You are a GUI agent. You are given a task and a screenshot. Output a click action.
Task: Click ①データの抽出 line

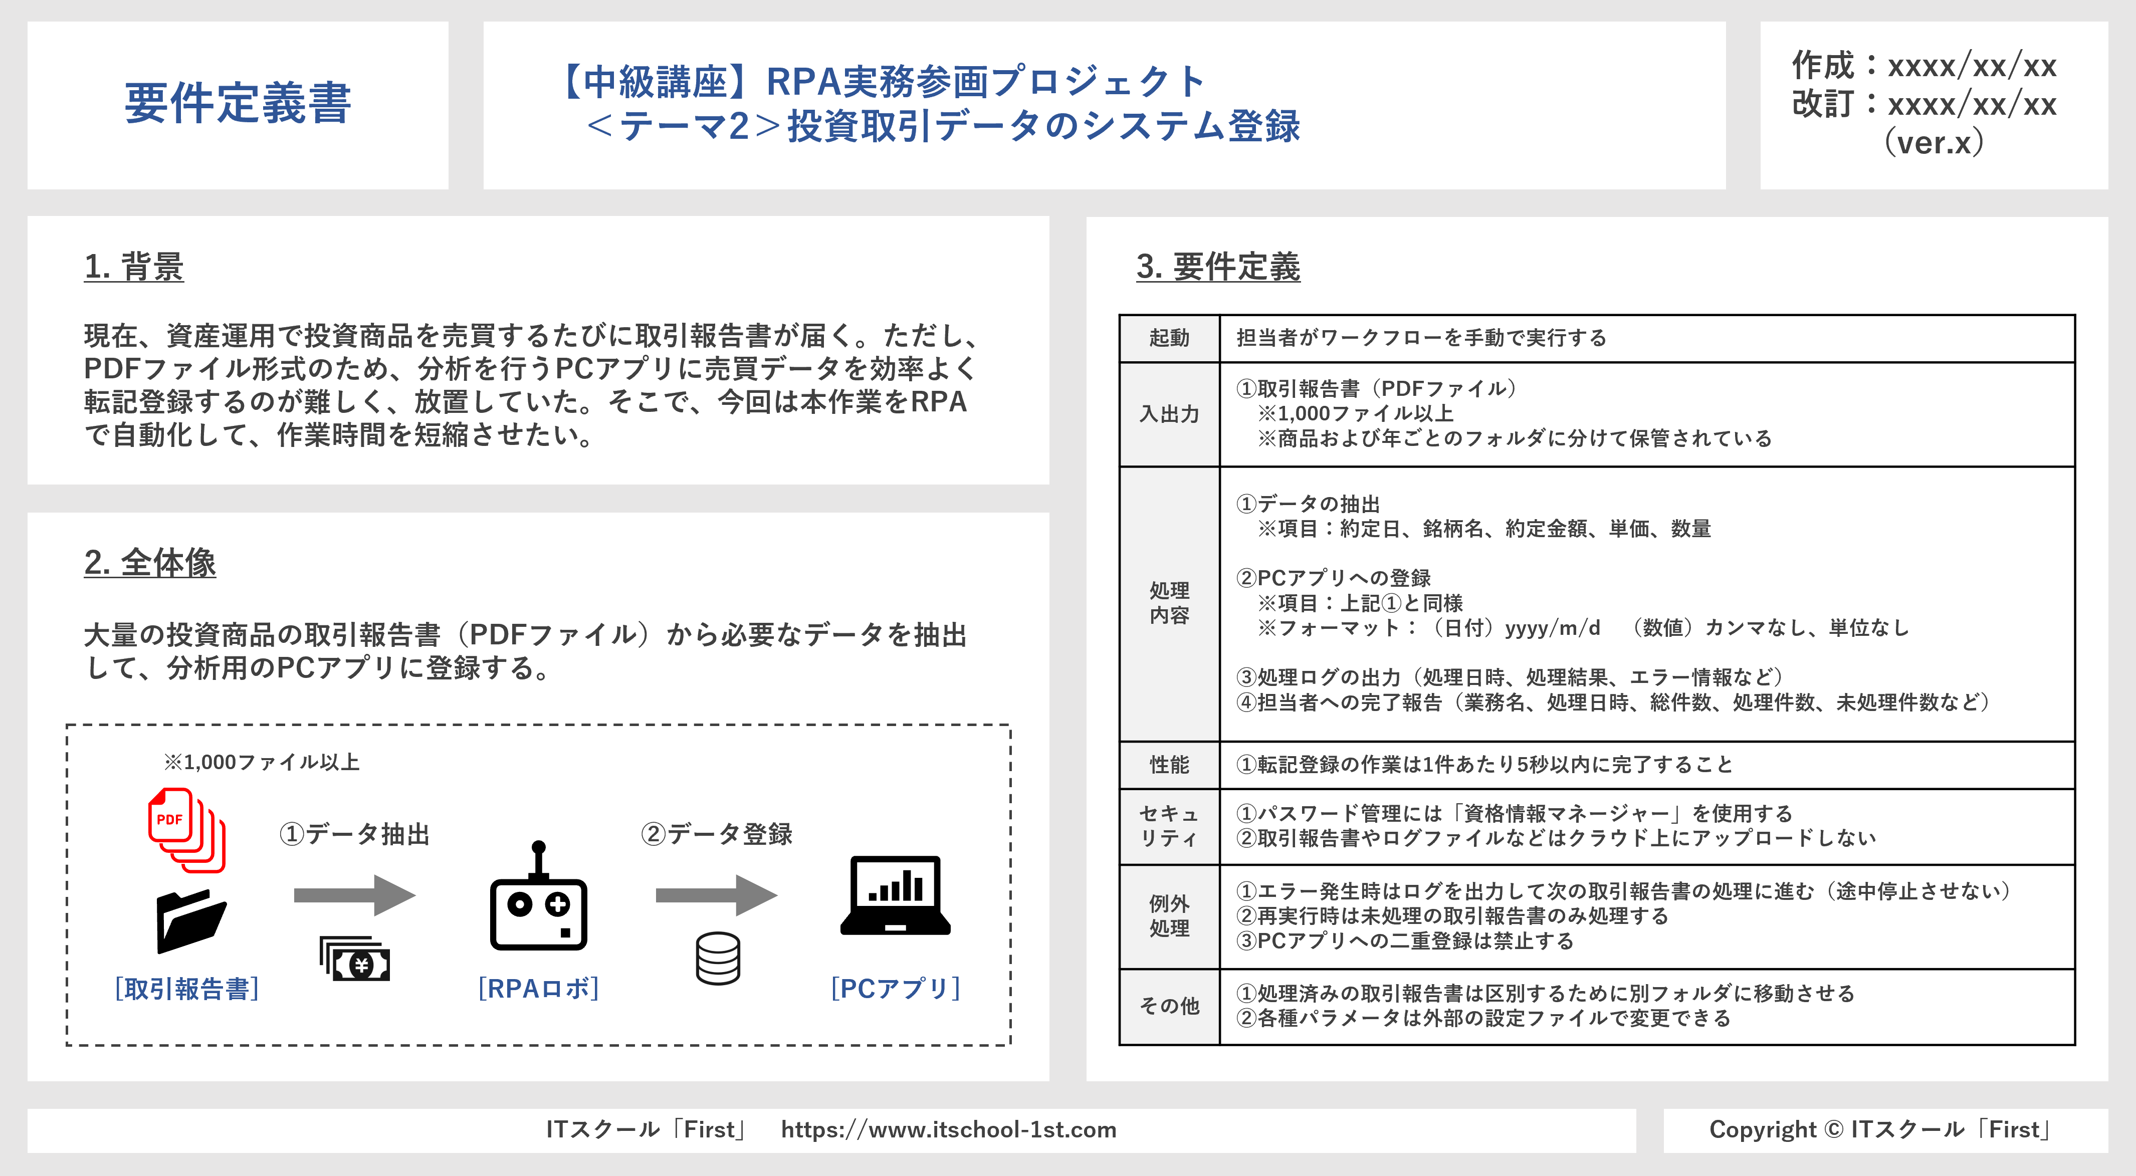click(x=1308, y=504)
